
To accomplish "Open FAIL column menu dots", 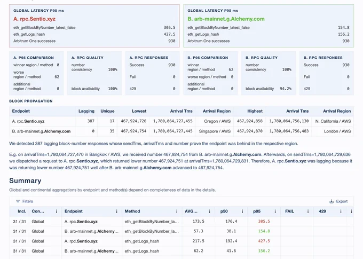I will tap(308, 211).
